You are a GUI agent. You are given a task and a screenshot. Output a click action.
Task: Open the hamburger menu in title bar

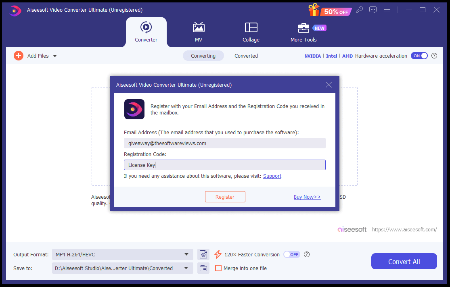(387, 10)
